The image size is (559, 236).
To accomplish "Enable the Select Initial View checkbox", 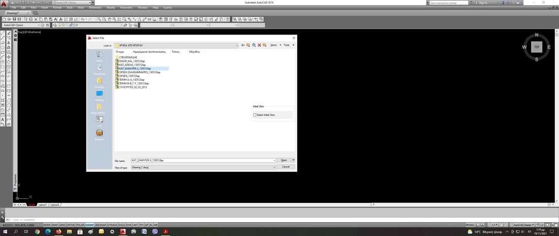I will (255, 115).
